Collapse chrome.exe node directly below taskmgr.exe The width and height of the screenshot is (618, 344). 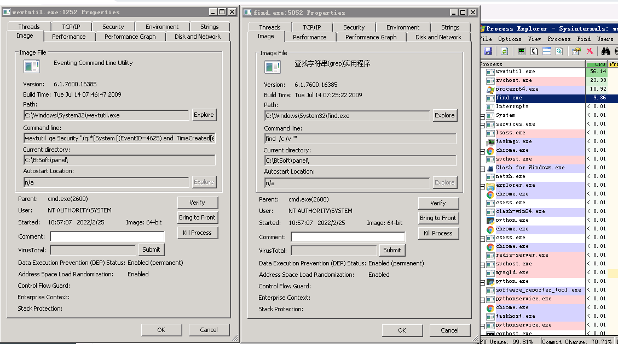[482, 151]
